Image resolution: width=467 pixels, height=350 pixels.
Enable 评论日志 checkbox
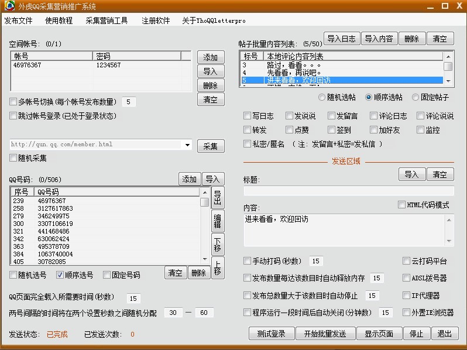pyautogui.click(x=373, y=115)
